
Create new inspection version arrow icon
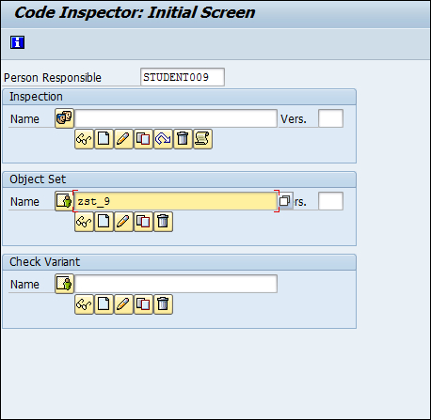tap(163, 139)
